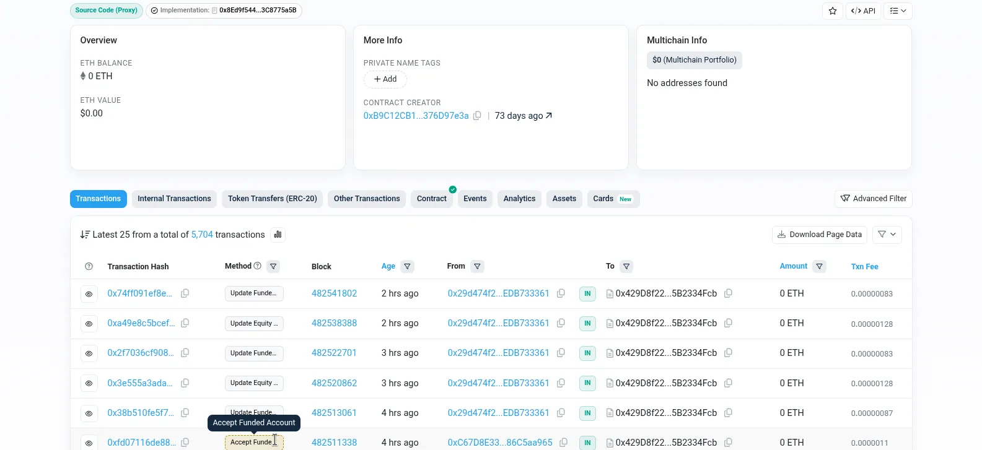This screenshot has height=450, width=982.
Task: Copy the From address in block 482522701 row
Action: point(561,353)
